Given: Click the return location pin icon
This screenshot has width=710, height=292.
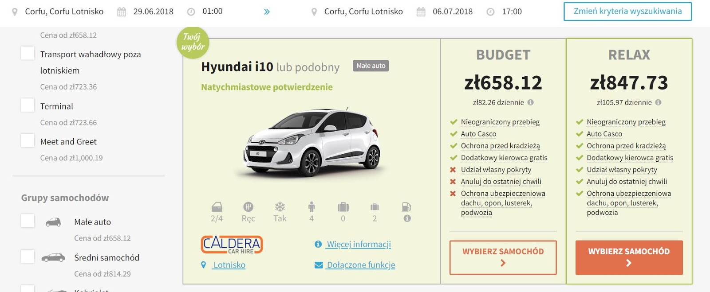Looking at the screenshot, I should (x=314, y=12).
